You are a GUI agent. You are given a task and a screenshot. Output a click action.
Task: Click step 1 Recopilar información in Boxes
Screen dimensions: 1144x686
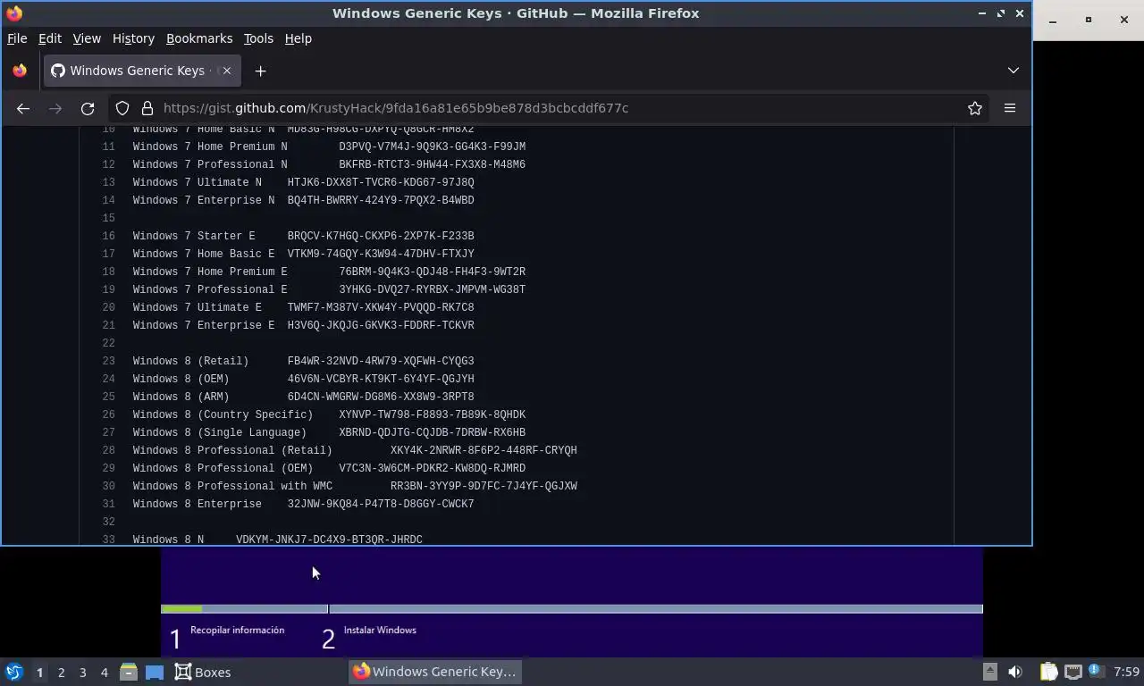click(228, 638)
